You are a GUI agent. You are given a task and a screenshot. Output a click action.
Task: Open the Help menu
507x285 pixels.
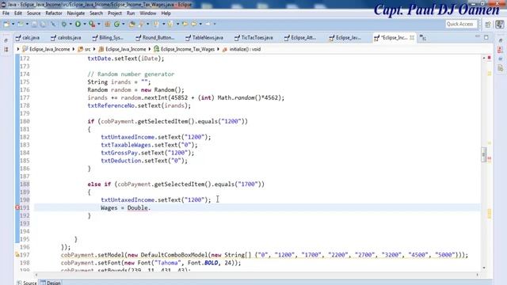click(166, 13)
